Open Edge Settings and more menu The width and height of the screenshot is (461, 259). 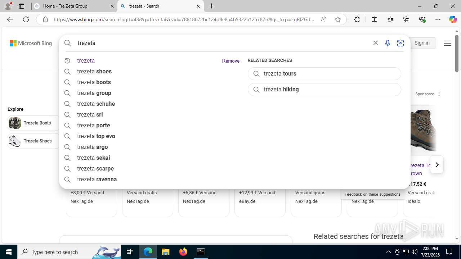click(x=438, y=19)
